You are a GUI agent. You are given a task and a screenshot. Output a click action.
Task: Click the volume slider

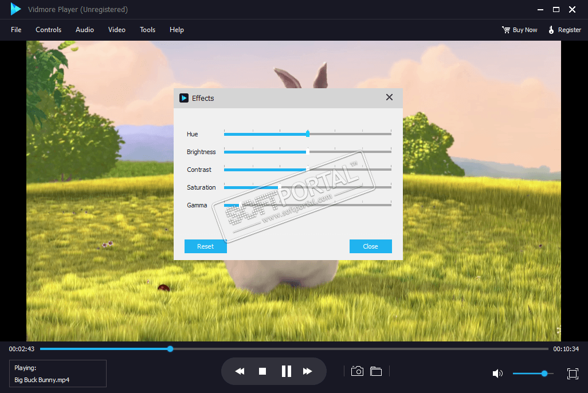[x=533, y=374]
